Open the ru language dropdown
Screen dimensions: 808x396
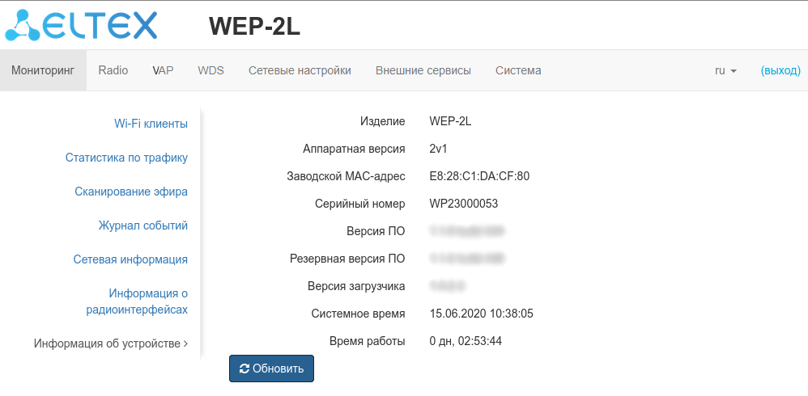725,70
